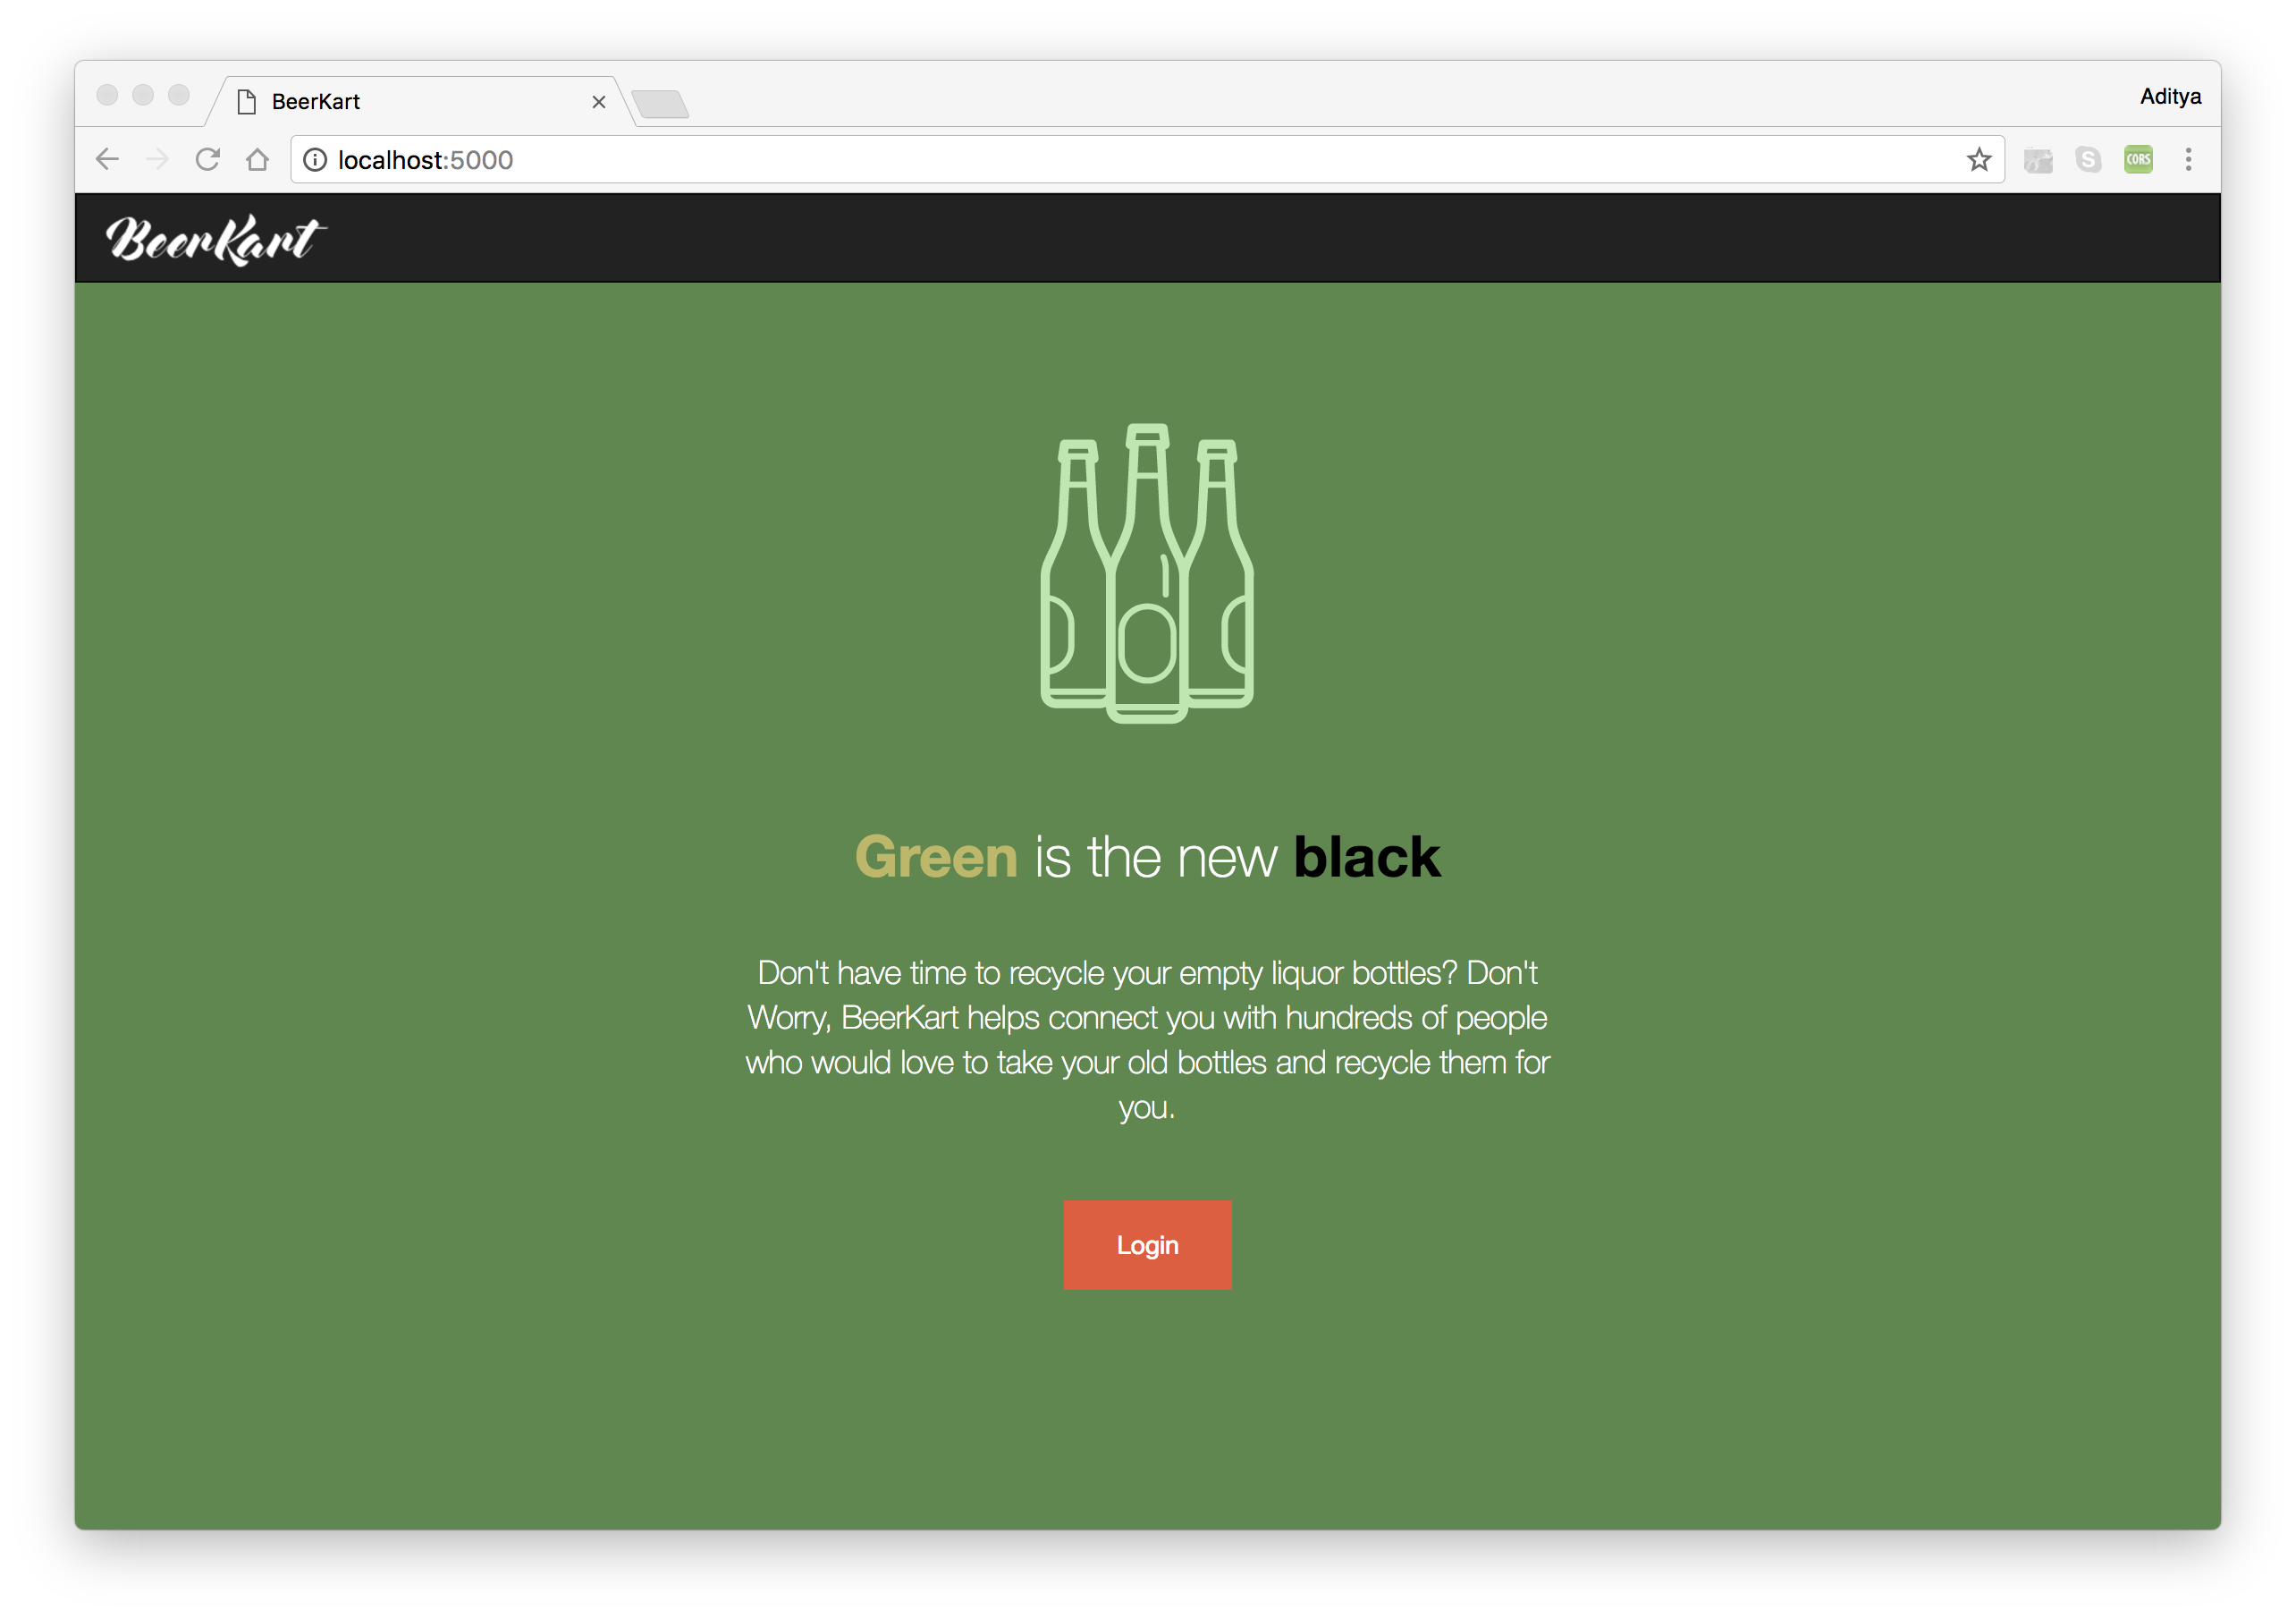This screenshot has height=1619, width=2296.
Task: Click the grey image extension icon
Action: [2038, 160]
